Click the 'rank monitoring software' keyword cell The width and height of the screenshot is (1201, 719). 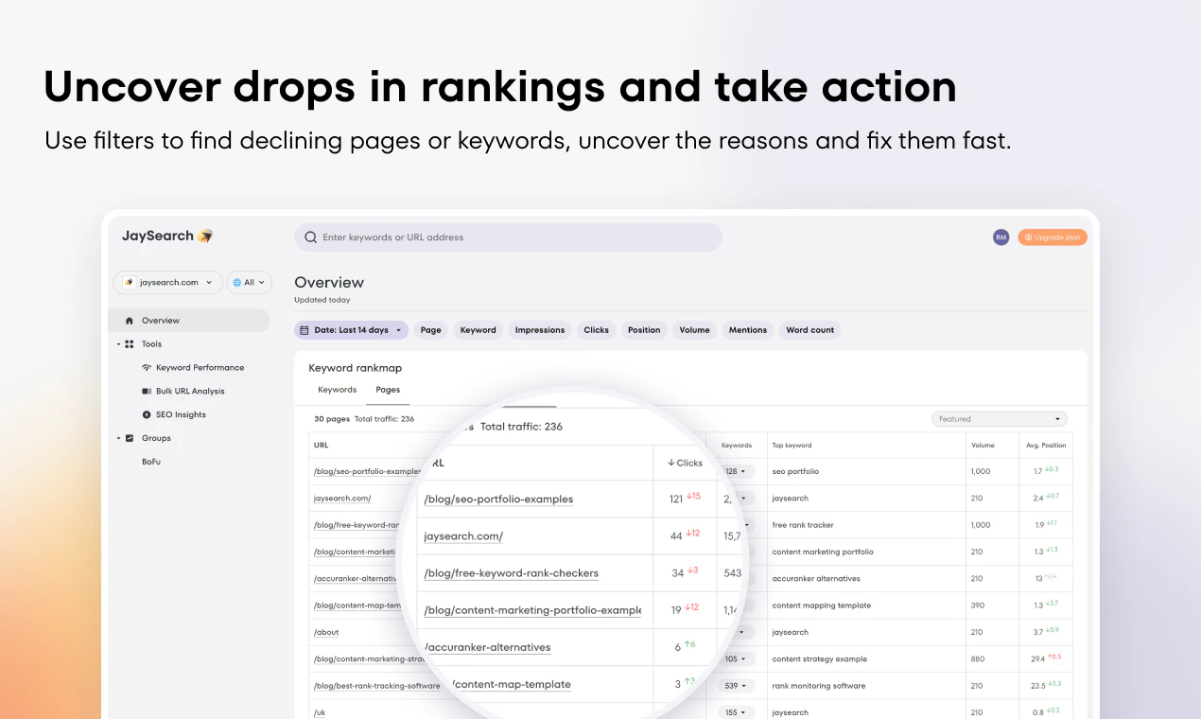818,686
